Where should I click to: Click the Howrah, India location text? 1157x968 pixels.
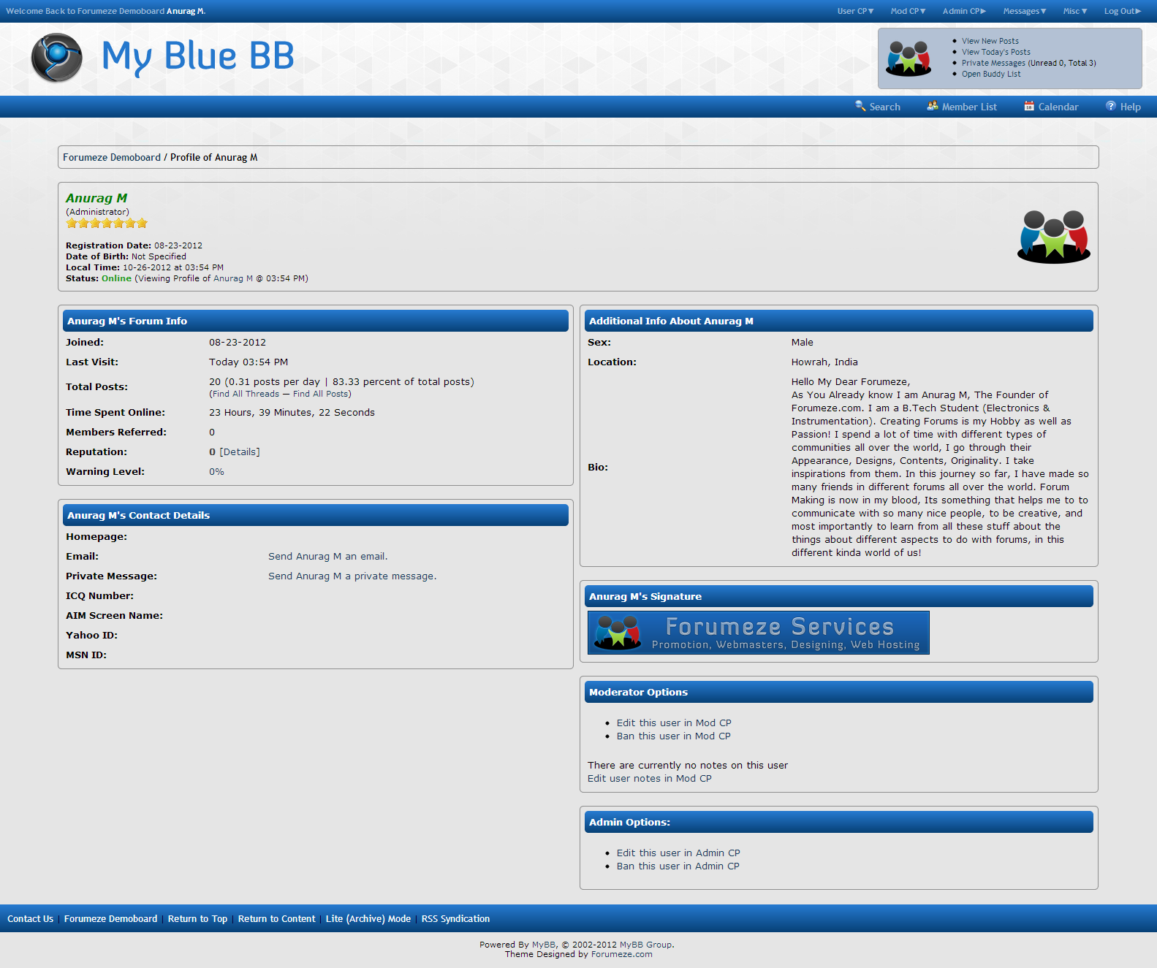click(x=824, y=362)
